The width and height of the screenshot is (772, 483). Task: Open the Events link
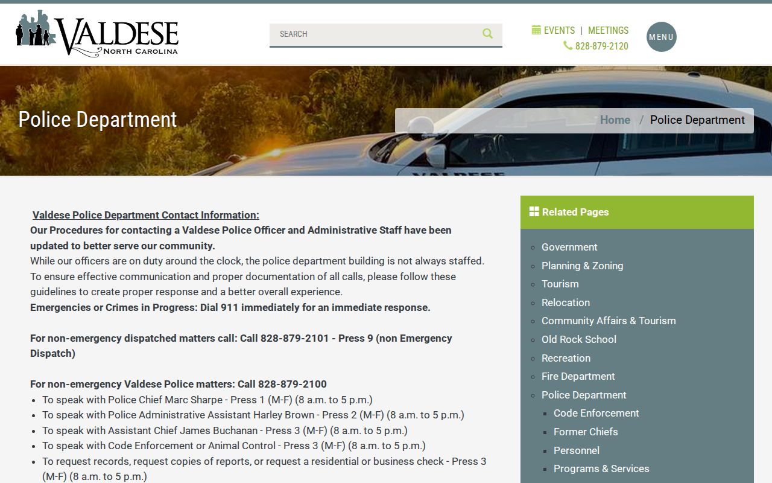pyautogui.click(x=559, y=30)
